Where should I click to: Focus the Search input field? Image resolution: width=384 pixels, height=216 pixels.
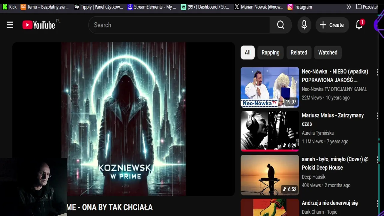coord(179,25)
